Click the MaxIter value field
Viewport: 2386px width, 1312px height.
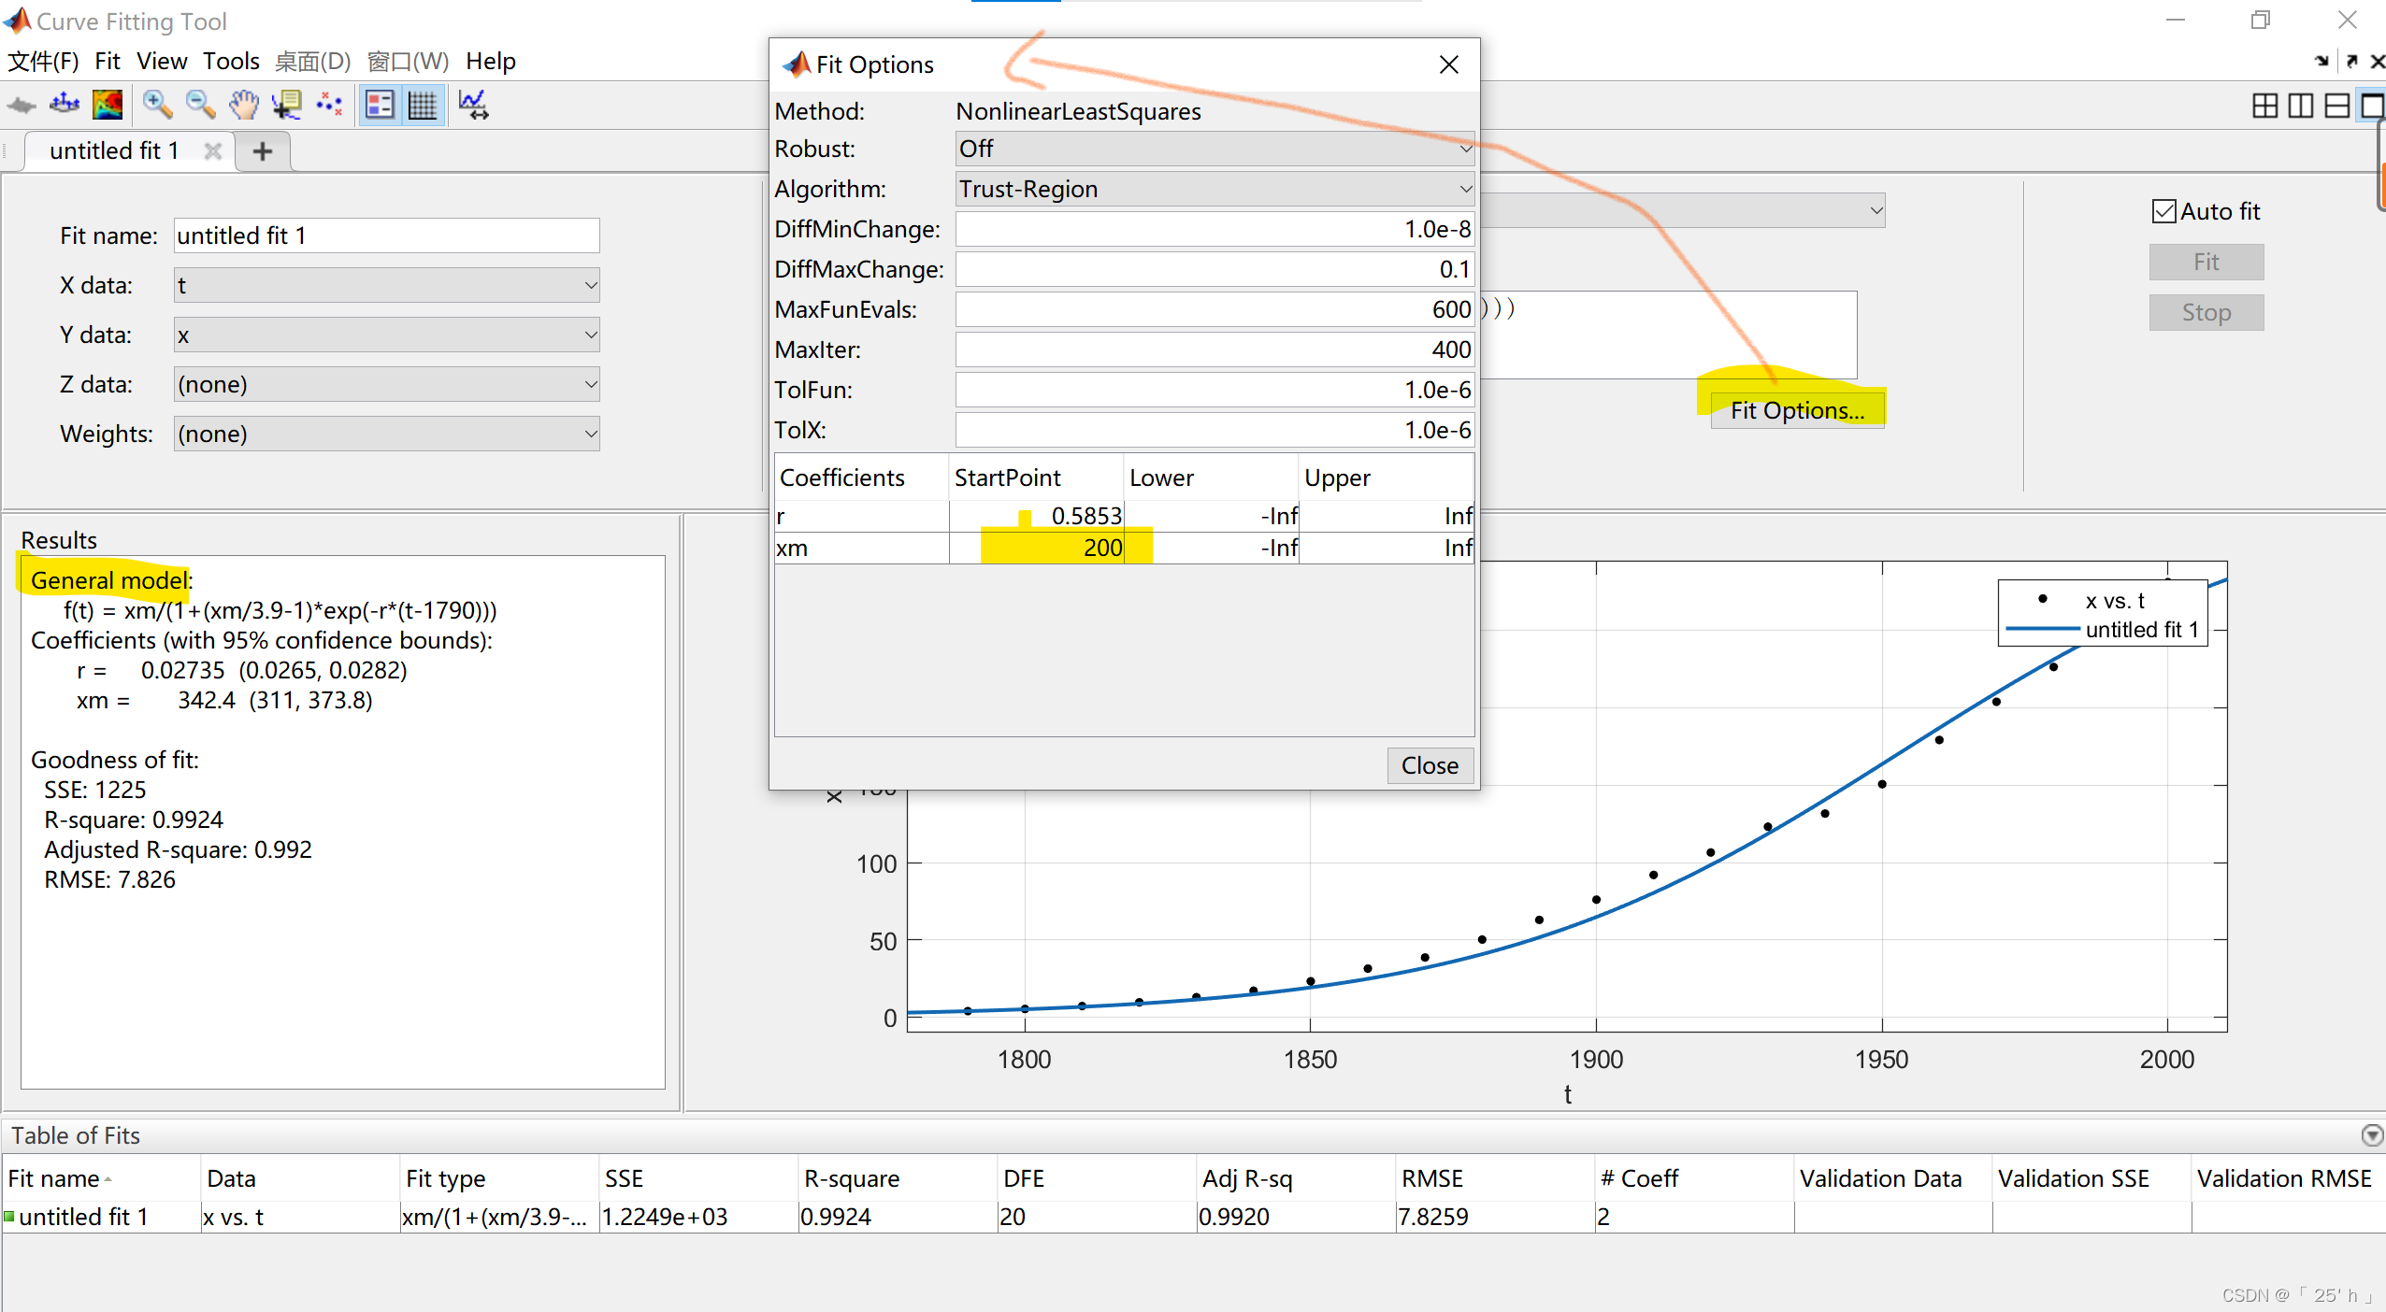(1215, 349)
